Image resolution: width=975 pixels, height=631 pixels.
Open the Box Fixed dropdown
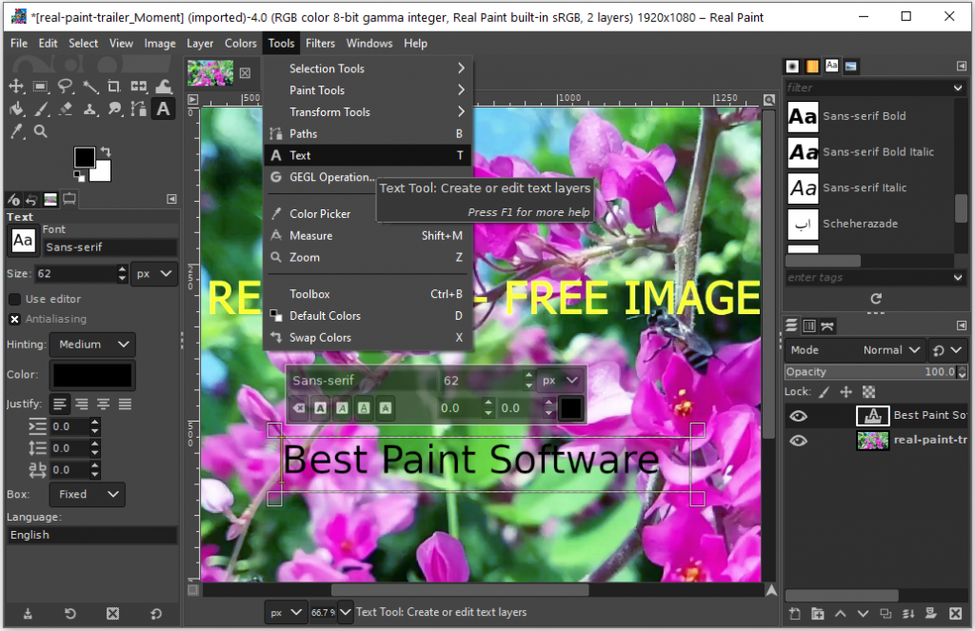[x=88, y=494]
